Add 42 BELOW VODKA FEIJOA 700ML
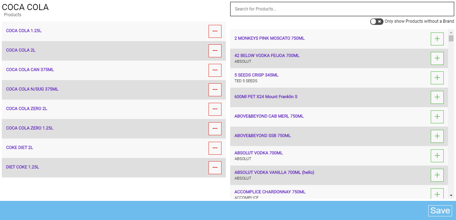Image resolution: width=456 pixels, height=220 pixels. [437, 58]
